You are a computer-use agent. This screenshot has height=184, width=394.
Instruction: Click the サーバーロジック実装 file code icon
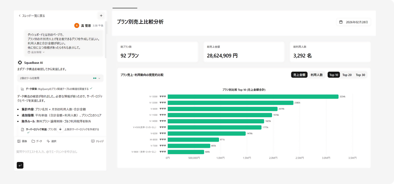point(22,130)
